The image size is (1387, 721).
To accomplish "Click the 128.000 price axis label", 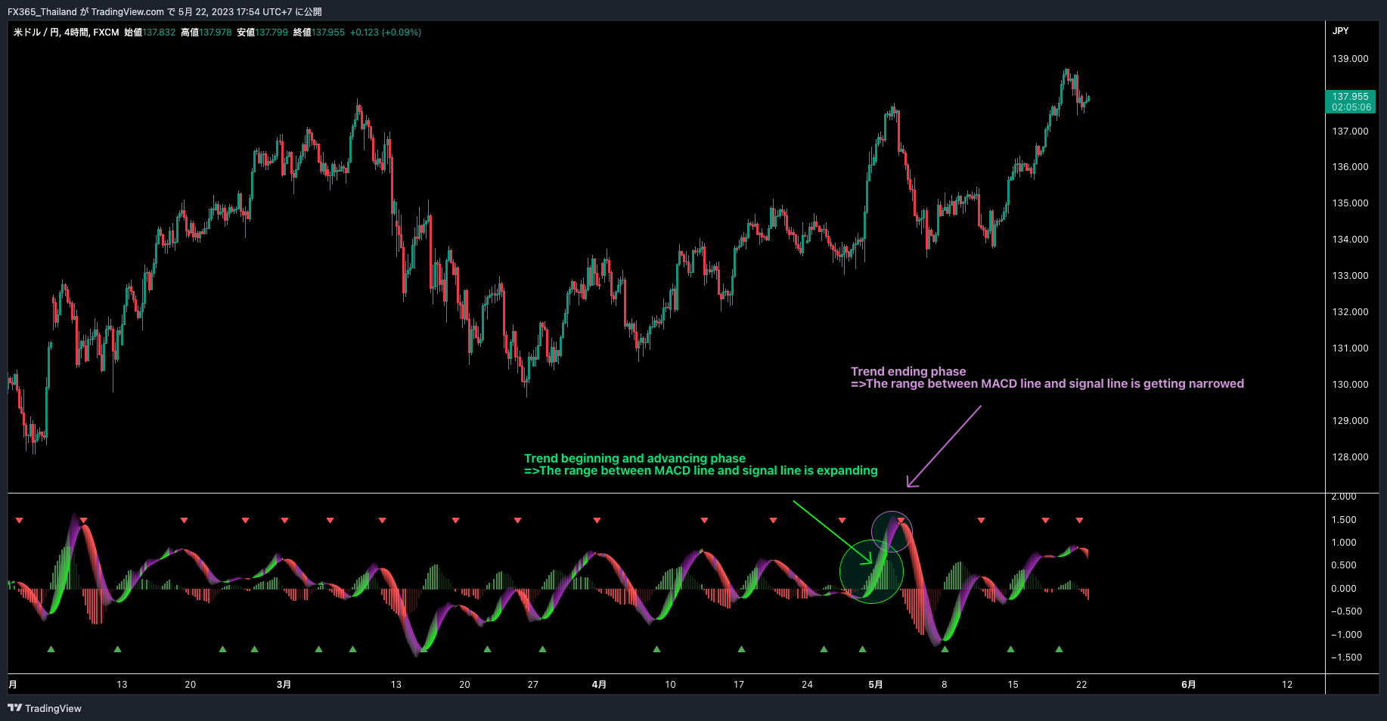I will 1350,457.
